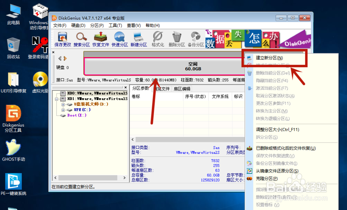Switch to the 扇区编辑 tab
This screenshot has width=347, height=210.
click(x=182, y=89)
